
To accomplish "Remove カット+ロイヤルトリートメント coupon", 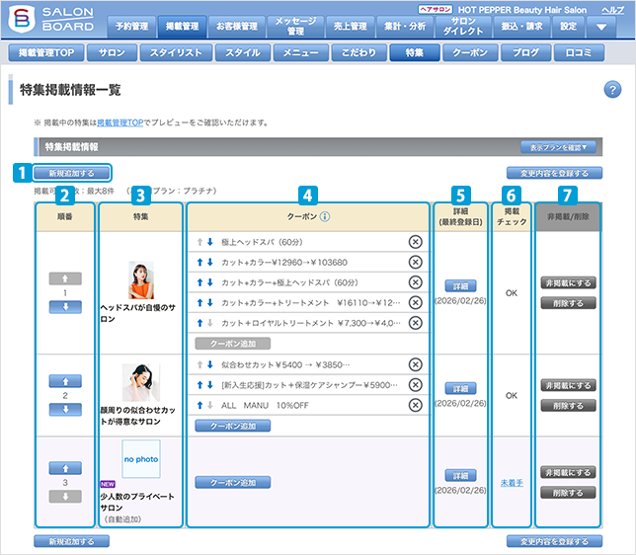I will point(416,323).
